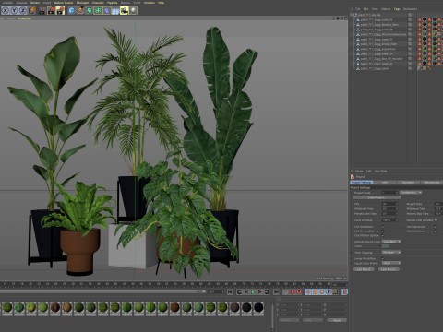Open the Render menu in main menu bar

(x=35, y=3)
